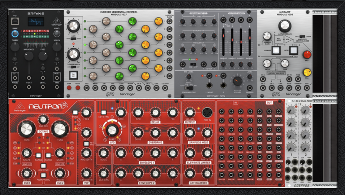
Task: Click the NOISE knob on Neutron
Action: (x=104, y=153)
